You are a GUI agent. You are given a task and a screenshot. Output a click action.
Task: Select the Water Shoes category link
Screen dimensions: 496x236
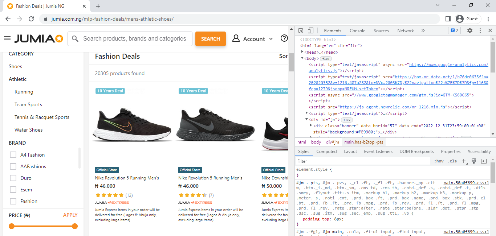[x=29, y=130]
